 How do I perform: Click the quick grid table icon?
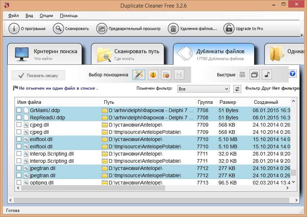pyautogui.click(x=242, y=75)
